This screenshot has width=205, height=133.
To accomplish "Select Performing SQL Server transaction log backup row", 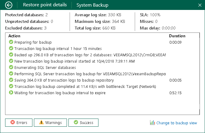I will pos(90,74).
